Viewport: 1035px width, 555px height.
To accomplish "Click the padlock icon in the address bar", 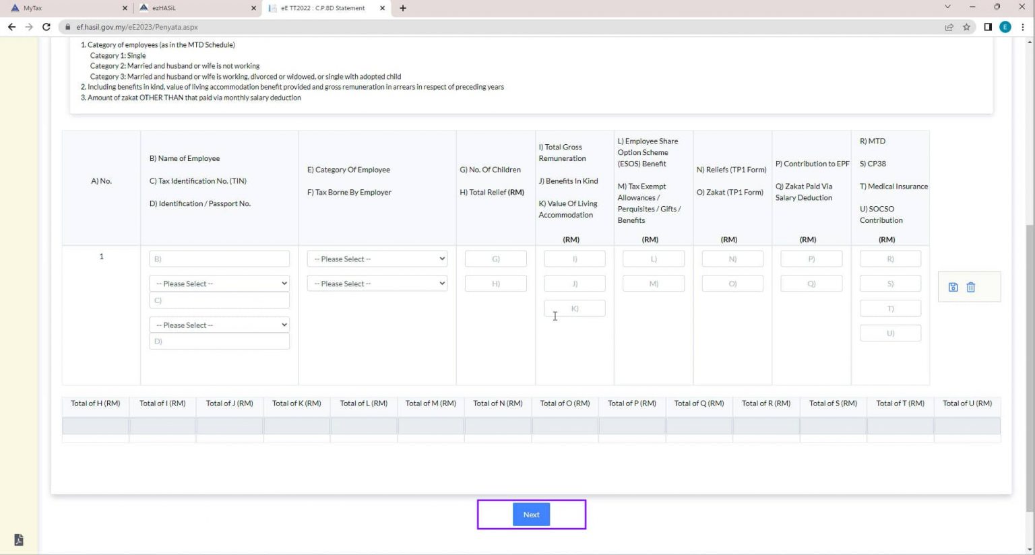I will click(68, 27).
